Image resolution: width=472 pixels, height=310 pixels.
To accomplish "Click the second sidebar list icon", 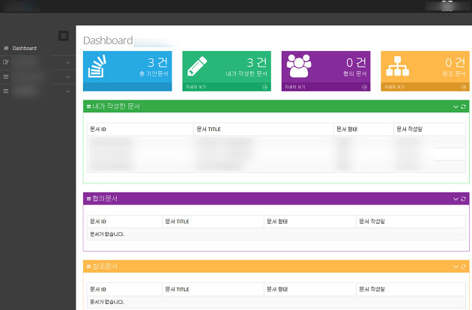I will click(x=6, y=76).
